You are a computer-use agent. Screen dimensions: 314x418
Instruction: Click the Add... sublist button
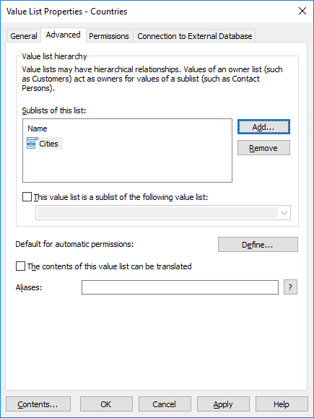click(x=263, y=127)
